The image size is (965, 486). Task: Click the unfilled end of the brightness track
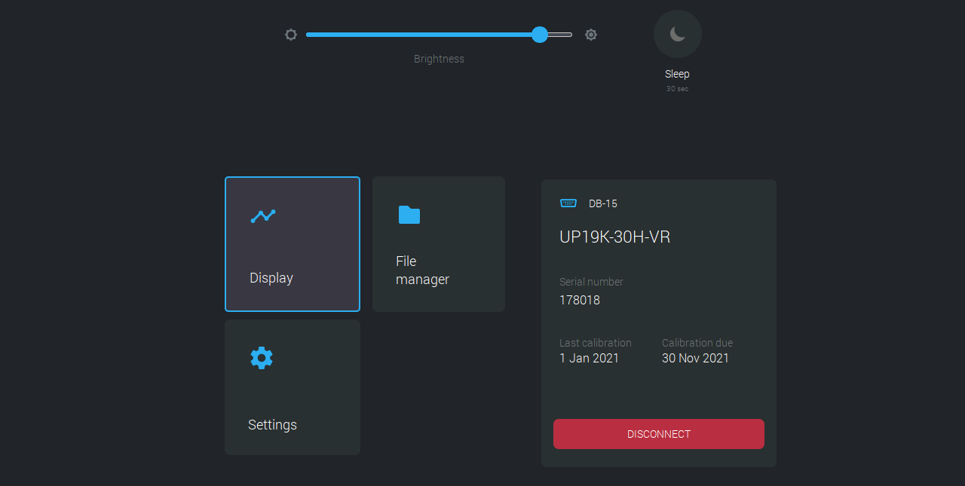(x=561, y=35)
